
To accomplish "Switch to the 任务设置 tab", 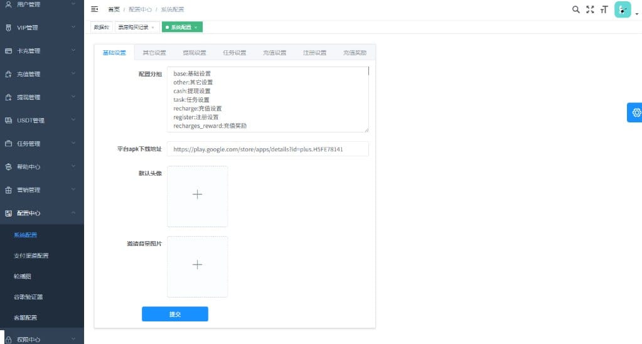I will coord(235,53).
